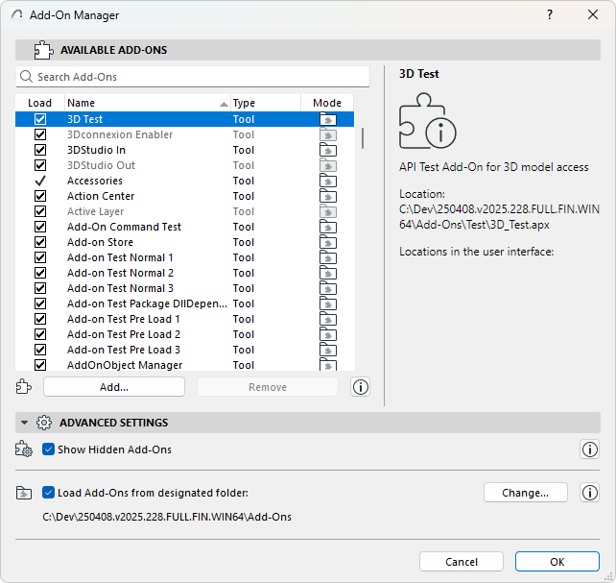The image size is (616, 583).
Task: Click the mode folder icon for Add-on Store
Action: (x=328, y=242)
